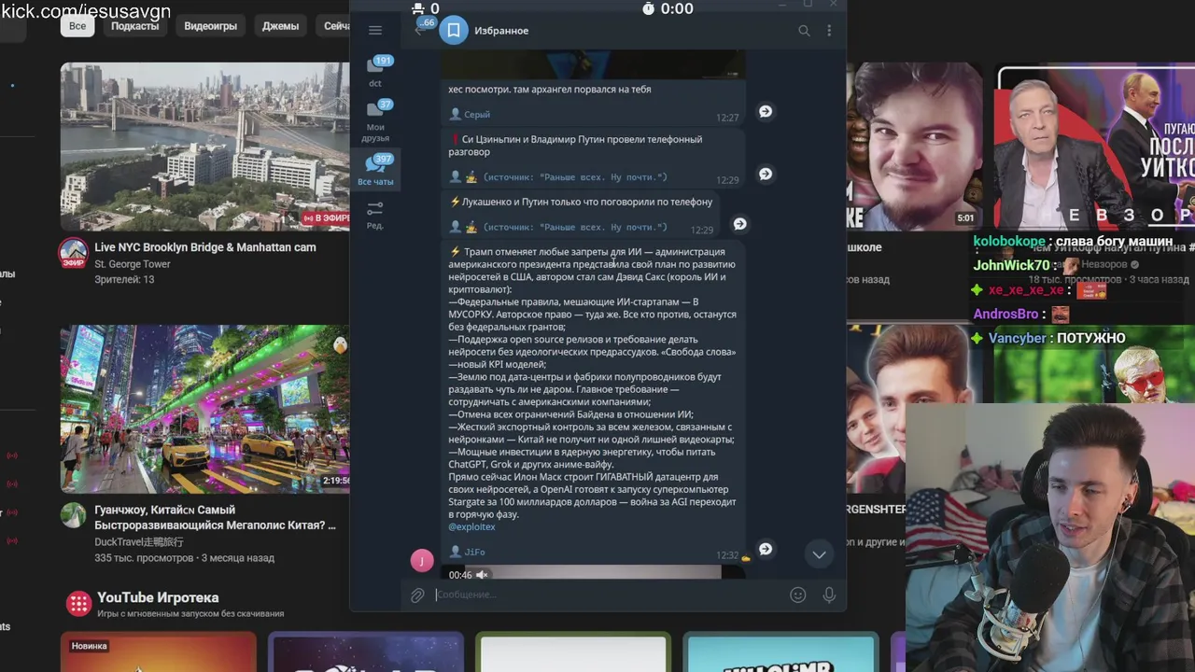Toggle sound on the 00:46 video
This screenshot has width=1195, height=672.
tap(482, 575)
